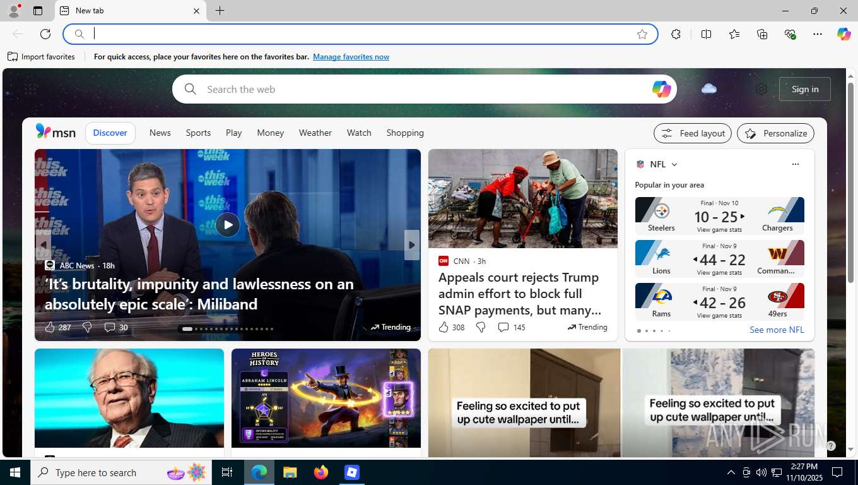Toggle Split screen view
This screenshot has width=858, height=485.
pyautogui.click(x=706, y=34)
